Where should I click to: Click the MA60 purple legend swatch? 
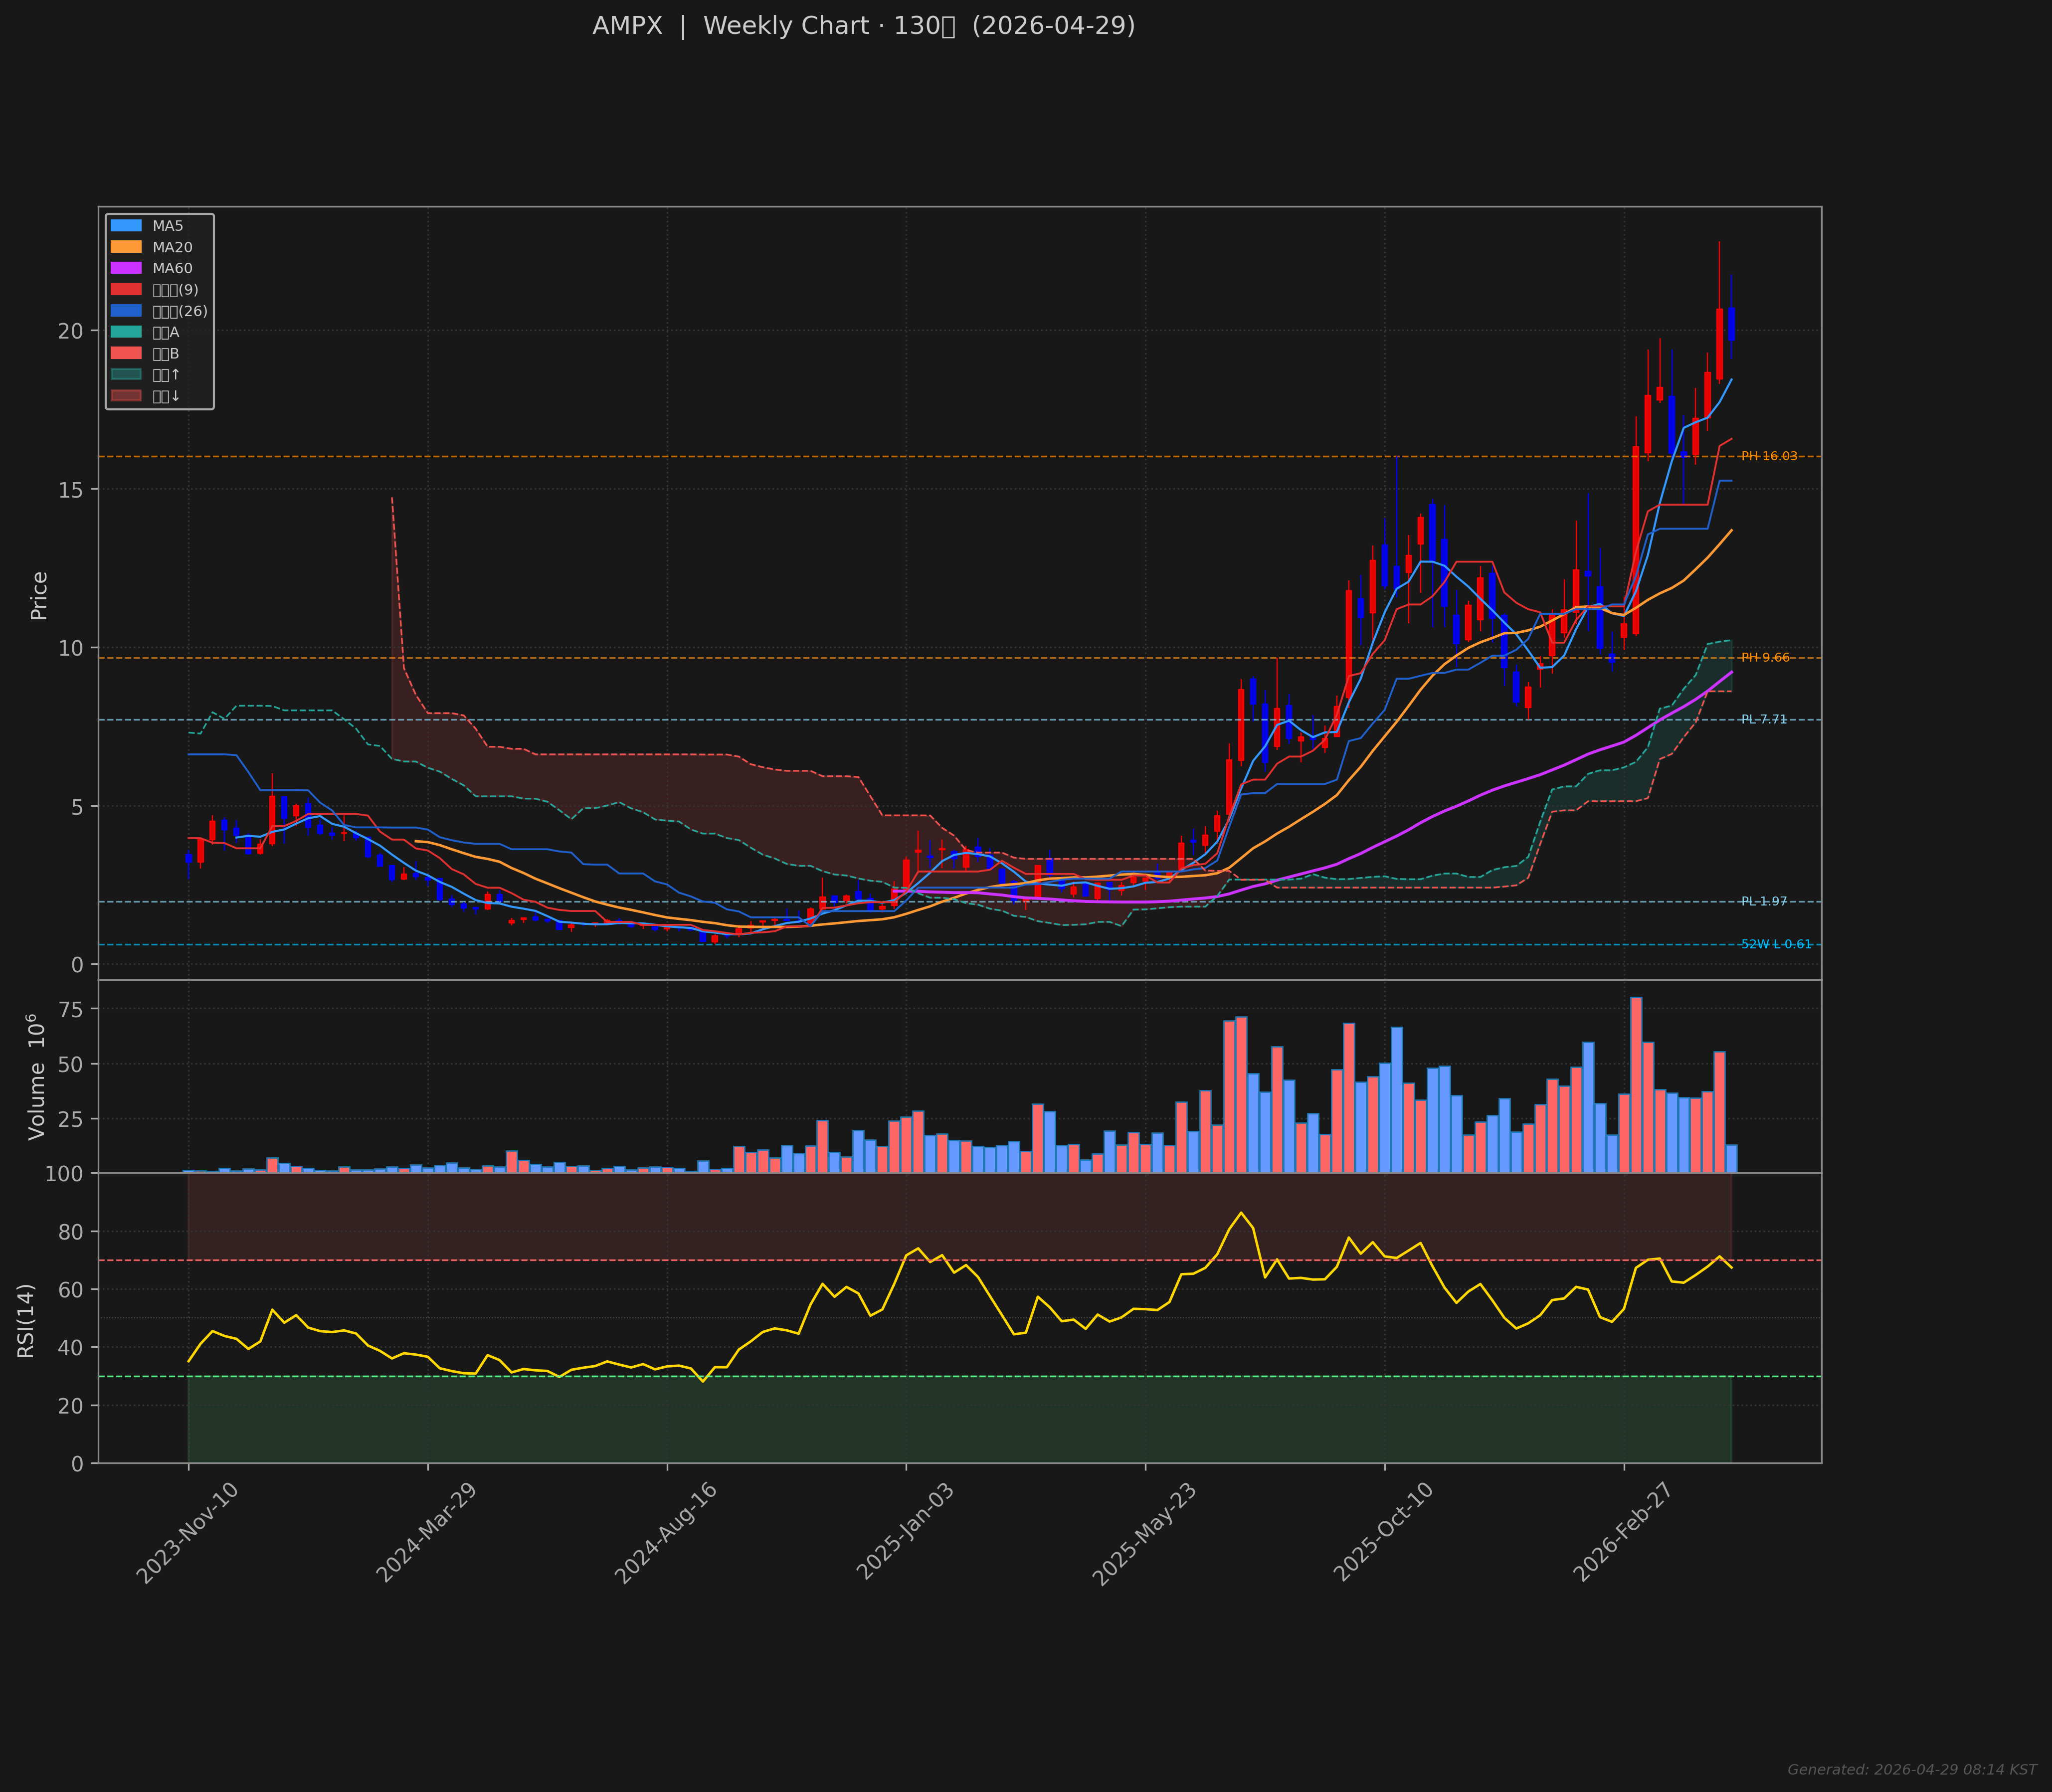point(126,268)
